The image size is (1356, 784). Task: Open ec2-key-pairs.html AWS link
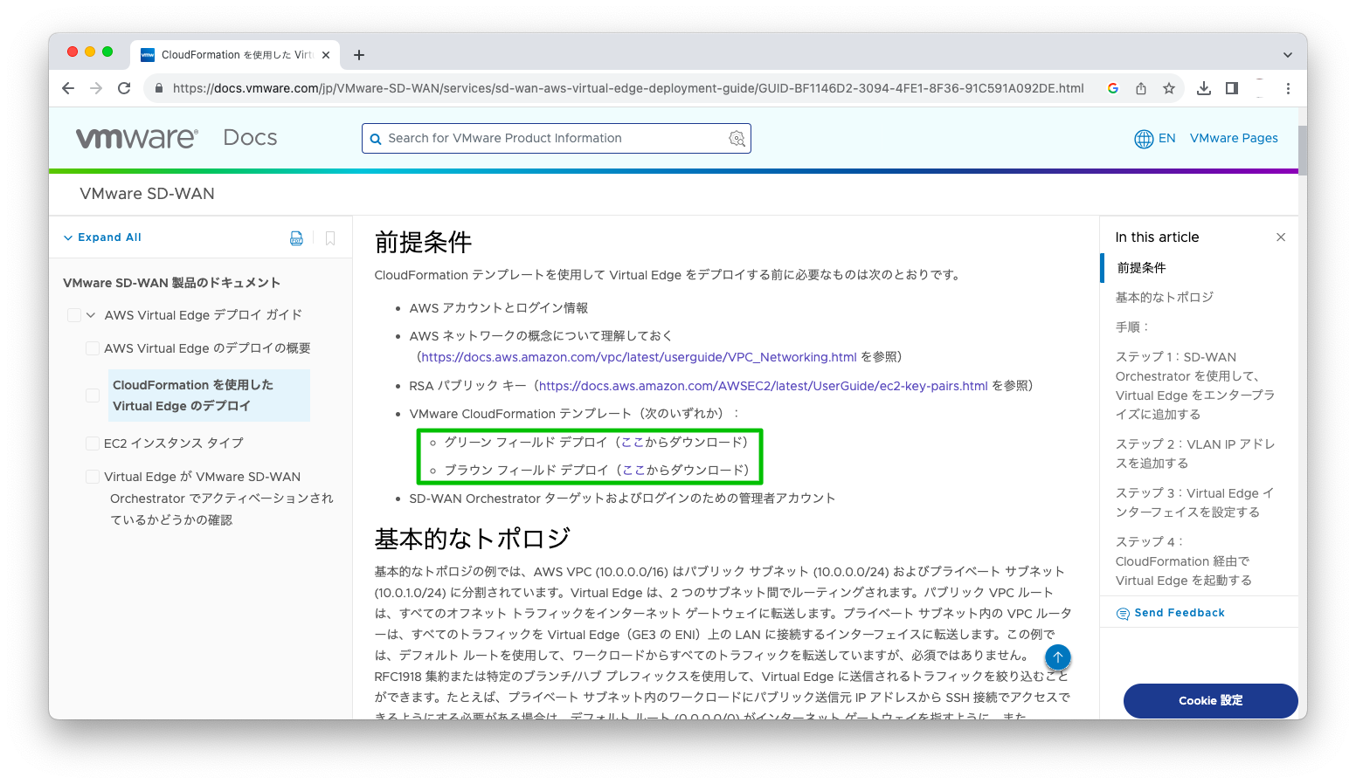(x=764, y=386)
